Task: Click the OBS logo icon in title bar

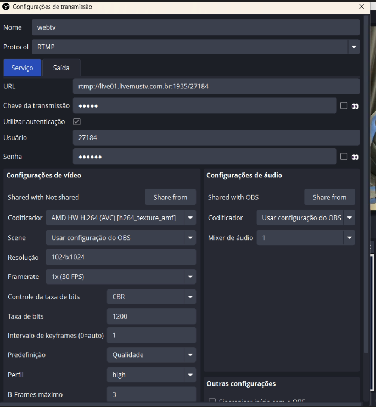Action: pos(6,7)
